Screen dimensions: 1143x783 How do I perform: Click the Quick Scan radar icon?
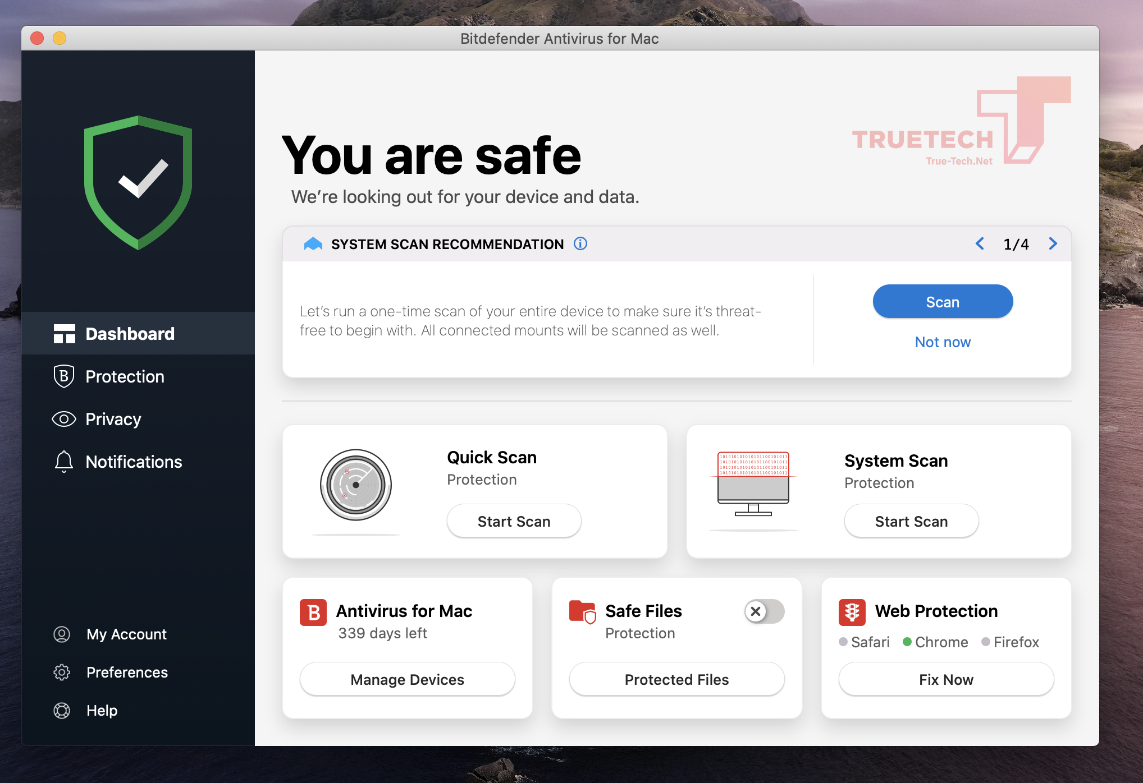(355, 485)
